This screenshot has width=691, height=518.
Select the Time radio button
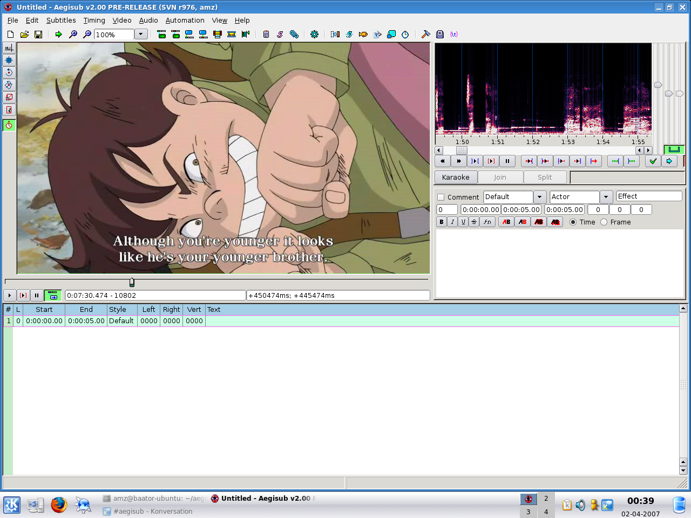(573, 222)
